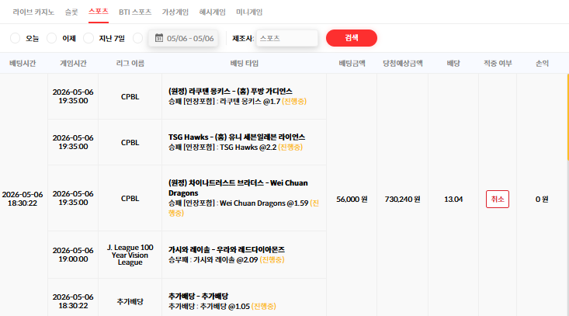Image resolution: width=569 pixels, height=316 pixels.
Task: Select the active 스포츠 tab
Action: [x=99, y=12]
